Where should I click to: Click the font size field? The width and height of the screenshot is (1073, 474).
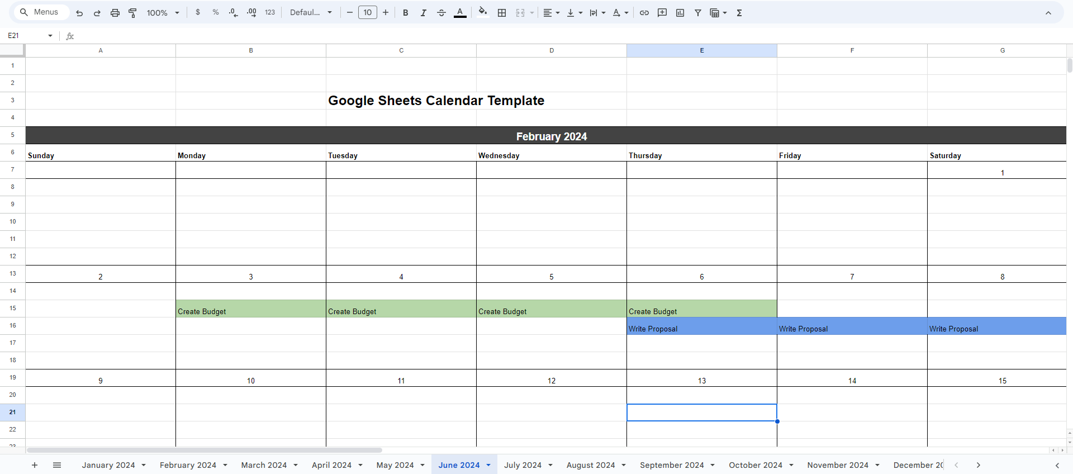[x=368, y=12]
